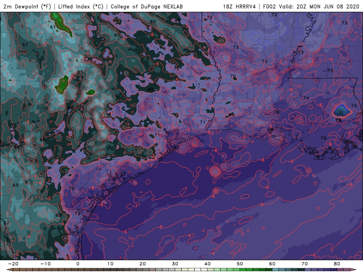Viewport: 363px width, 272px height.
Task: Click the '-20' color scale label
Action: [13, 264]
